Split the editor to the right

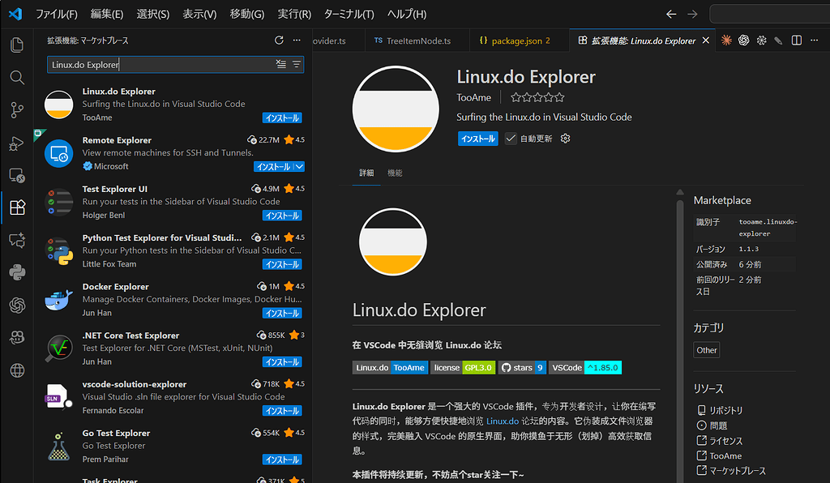click(x=796, y=41)
